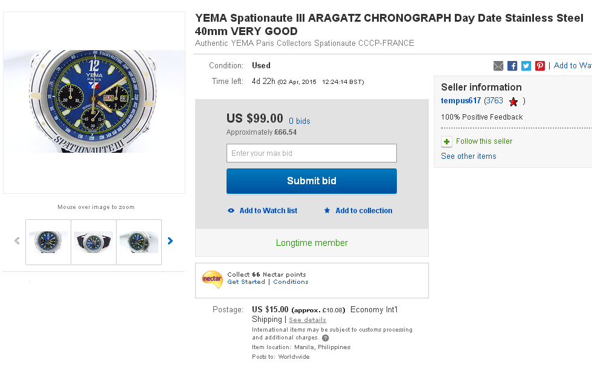Click the Nectar points logo
592x366 pixels.
coord(212,278)
